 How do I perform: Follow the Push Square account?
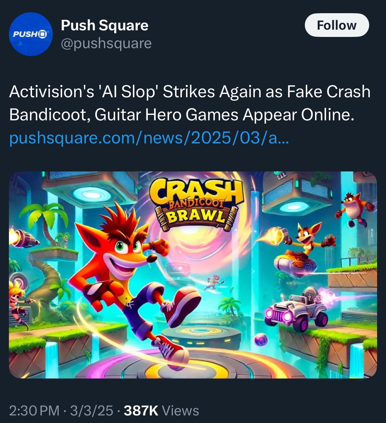pyautogui.click(x=337, y=25)
